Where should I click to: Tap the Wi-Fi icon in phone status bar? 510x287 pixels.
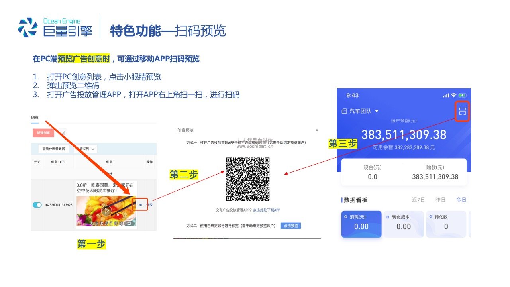point(453,96)
